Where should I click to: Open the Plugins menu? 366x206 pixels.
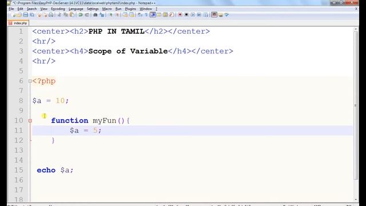click(x=130, y=9)
